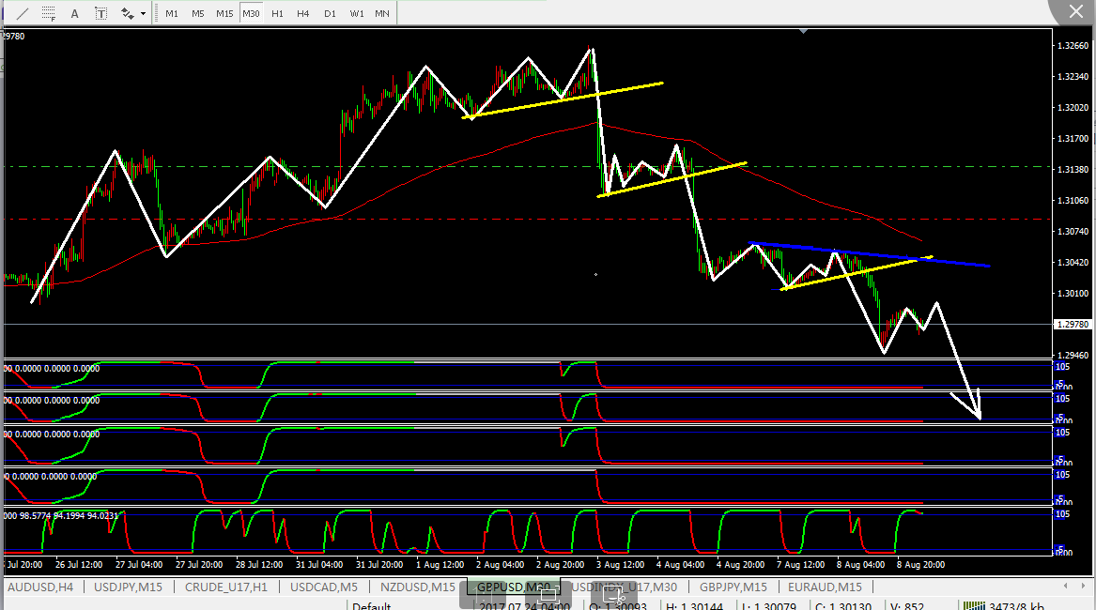Close the overlay with the X button
Image resolution: width=1096 pixels, height=610 pixels.
(1075, 11)
